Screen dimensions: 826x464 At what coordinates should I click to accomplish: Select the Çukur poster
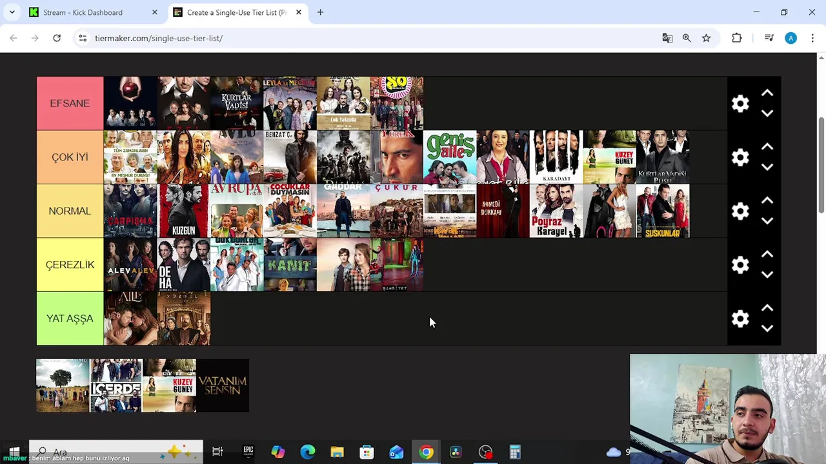click(396, 211)
